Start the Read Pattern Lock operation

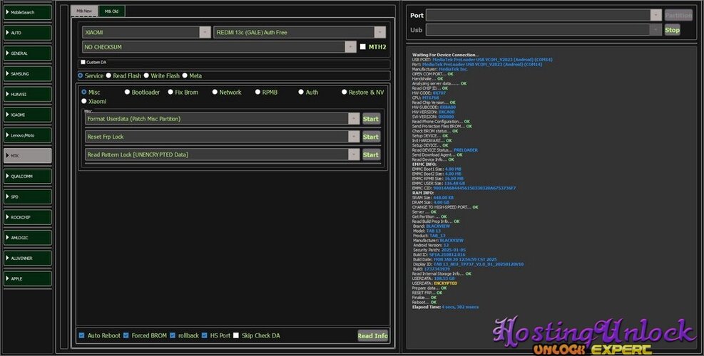371,155
